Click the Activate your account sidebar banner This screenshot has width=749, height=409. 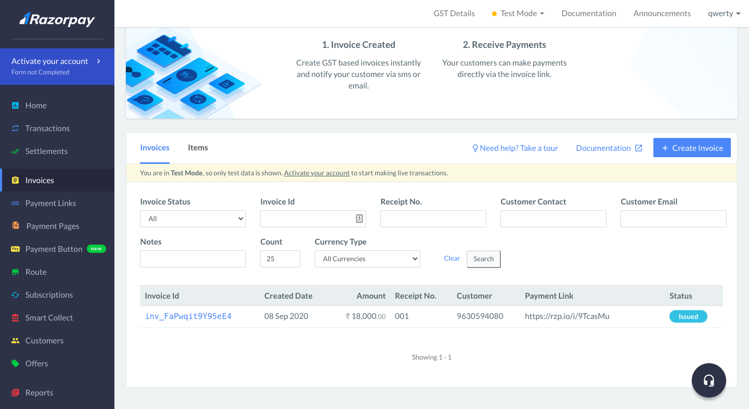tap(57, 67)
